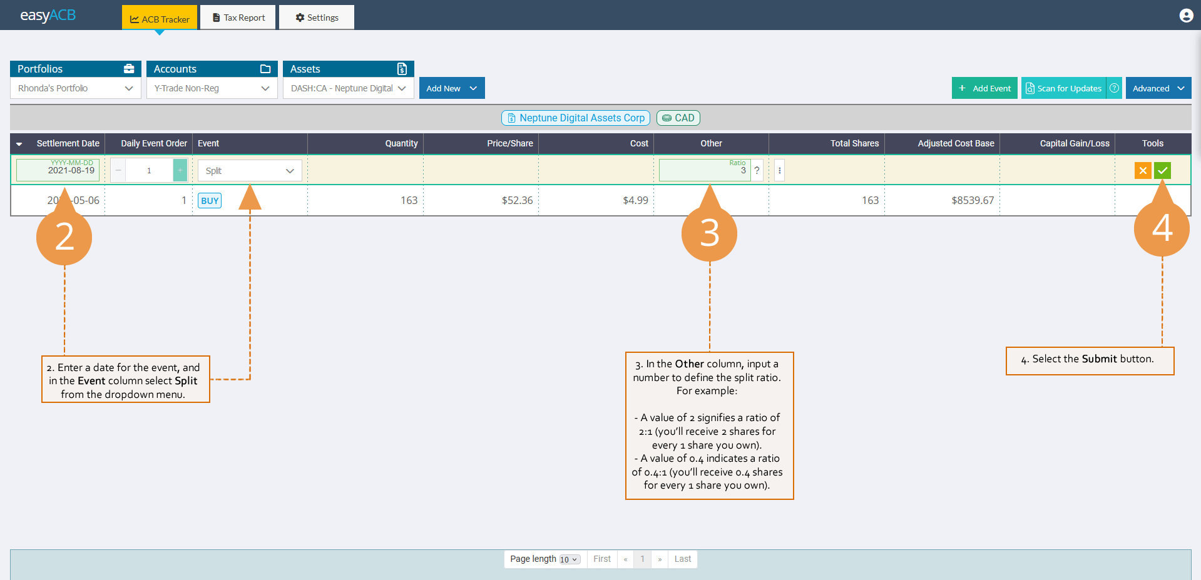This screenshot has height=580, width=1201.
Task: Click the Scan for Updates help icon
Action: pos(1115,88)
